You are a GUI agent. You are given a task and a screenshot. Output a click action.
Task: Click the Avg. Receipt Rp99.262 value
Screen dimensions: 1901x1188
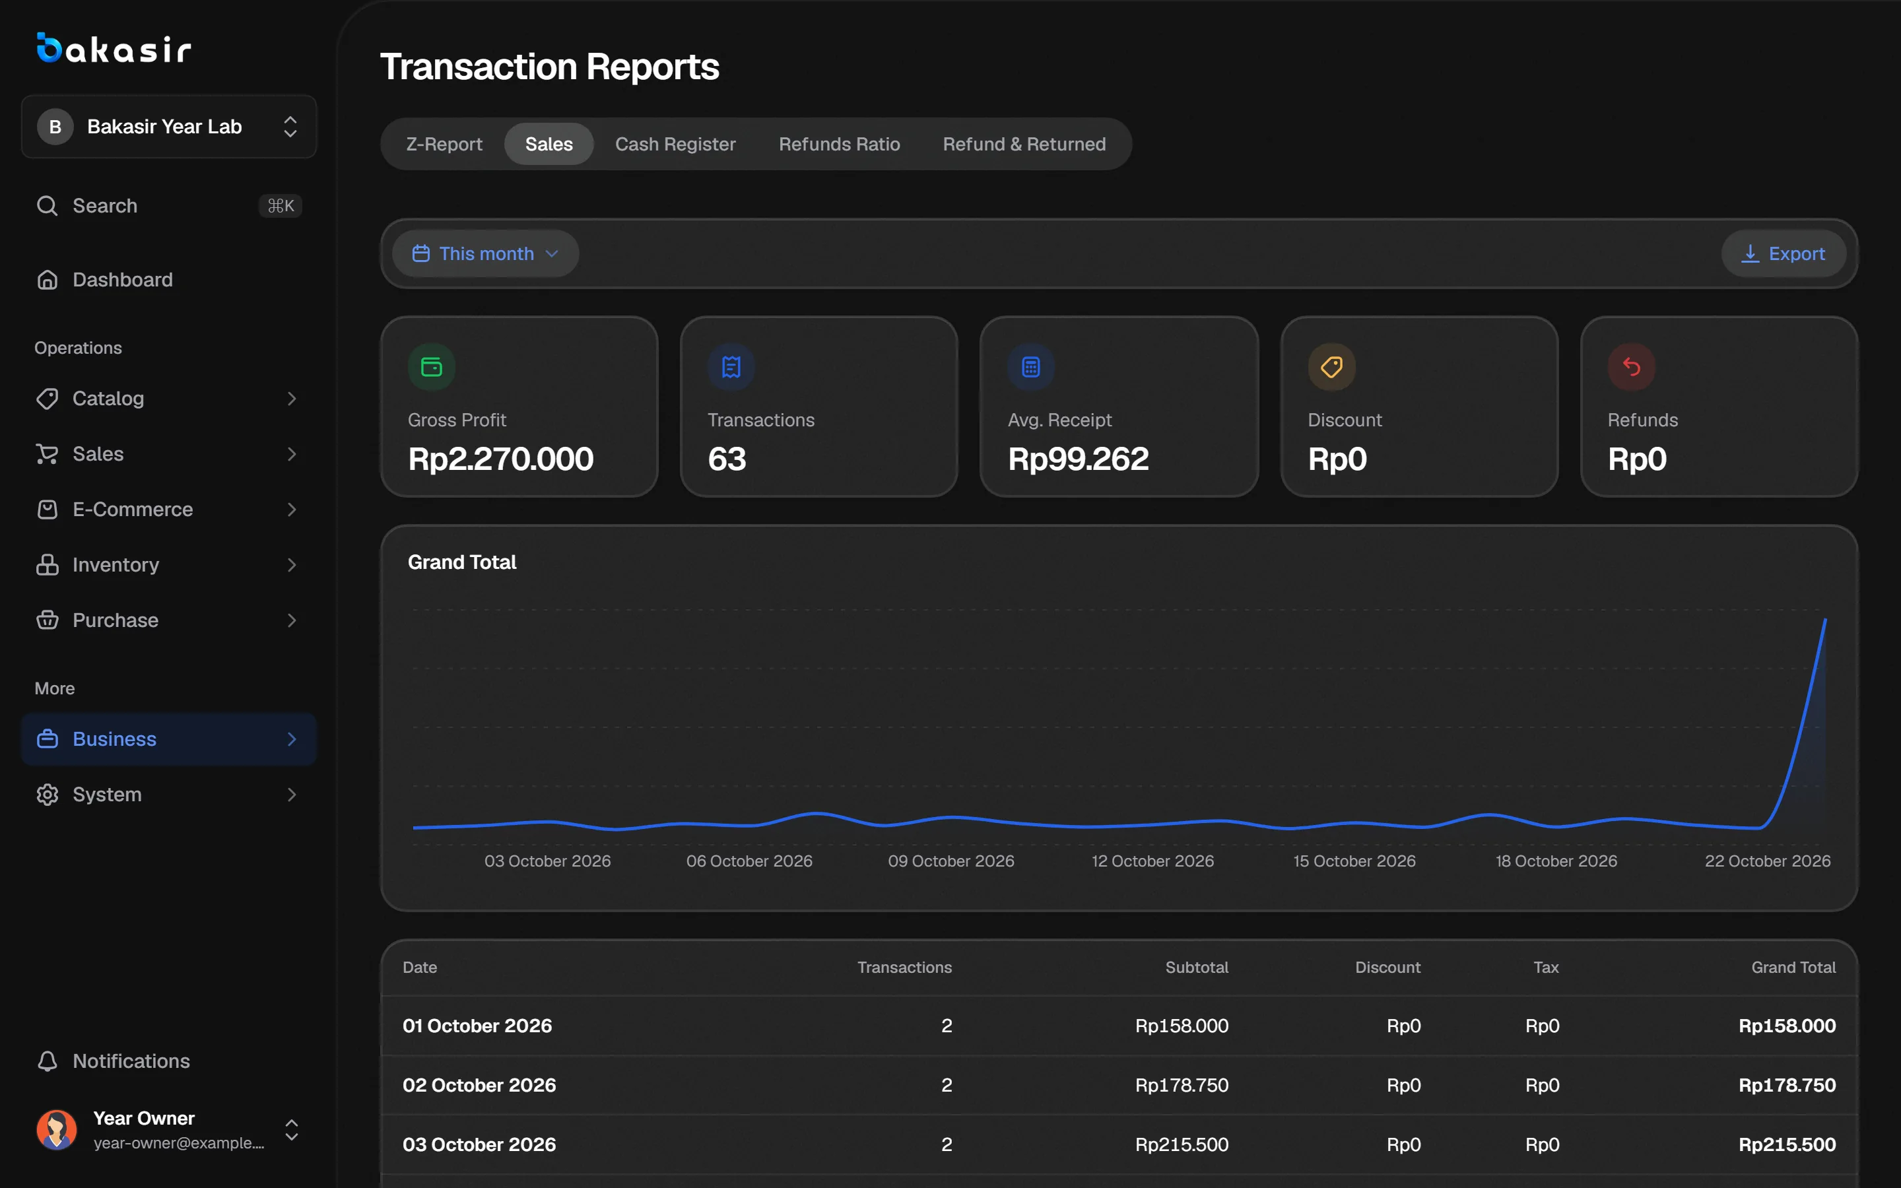click(1078, 459)
